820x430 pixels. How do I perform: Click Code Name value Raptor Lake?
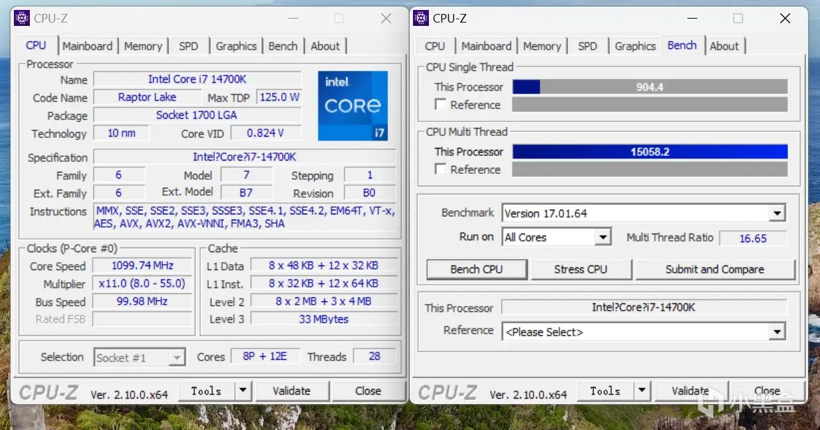[146, 98]
